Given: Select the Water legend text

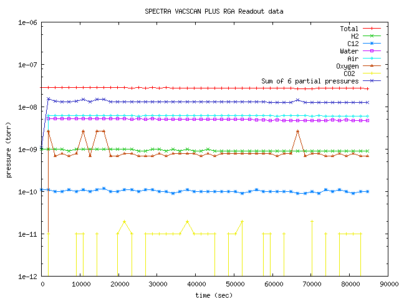Looking at the screenshot, I should tap(349, 51).
